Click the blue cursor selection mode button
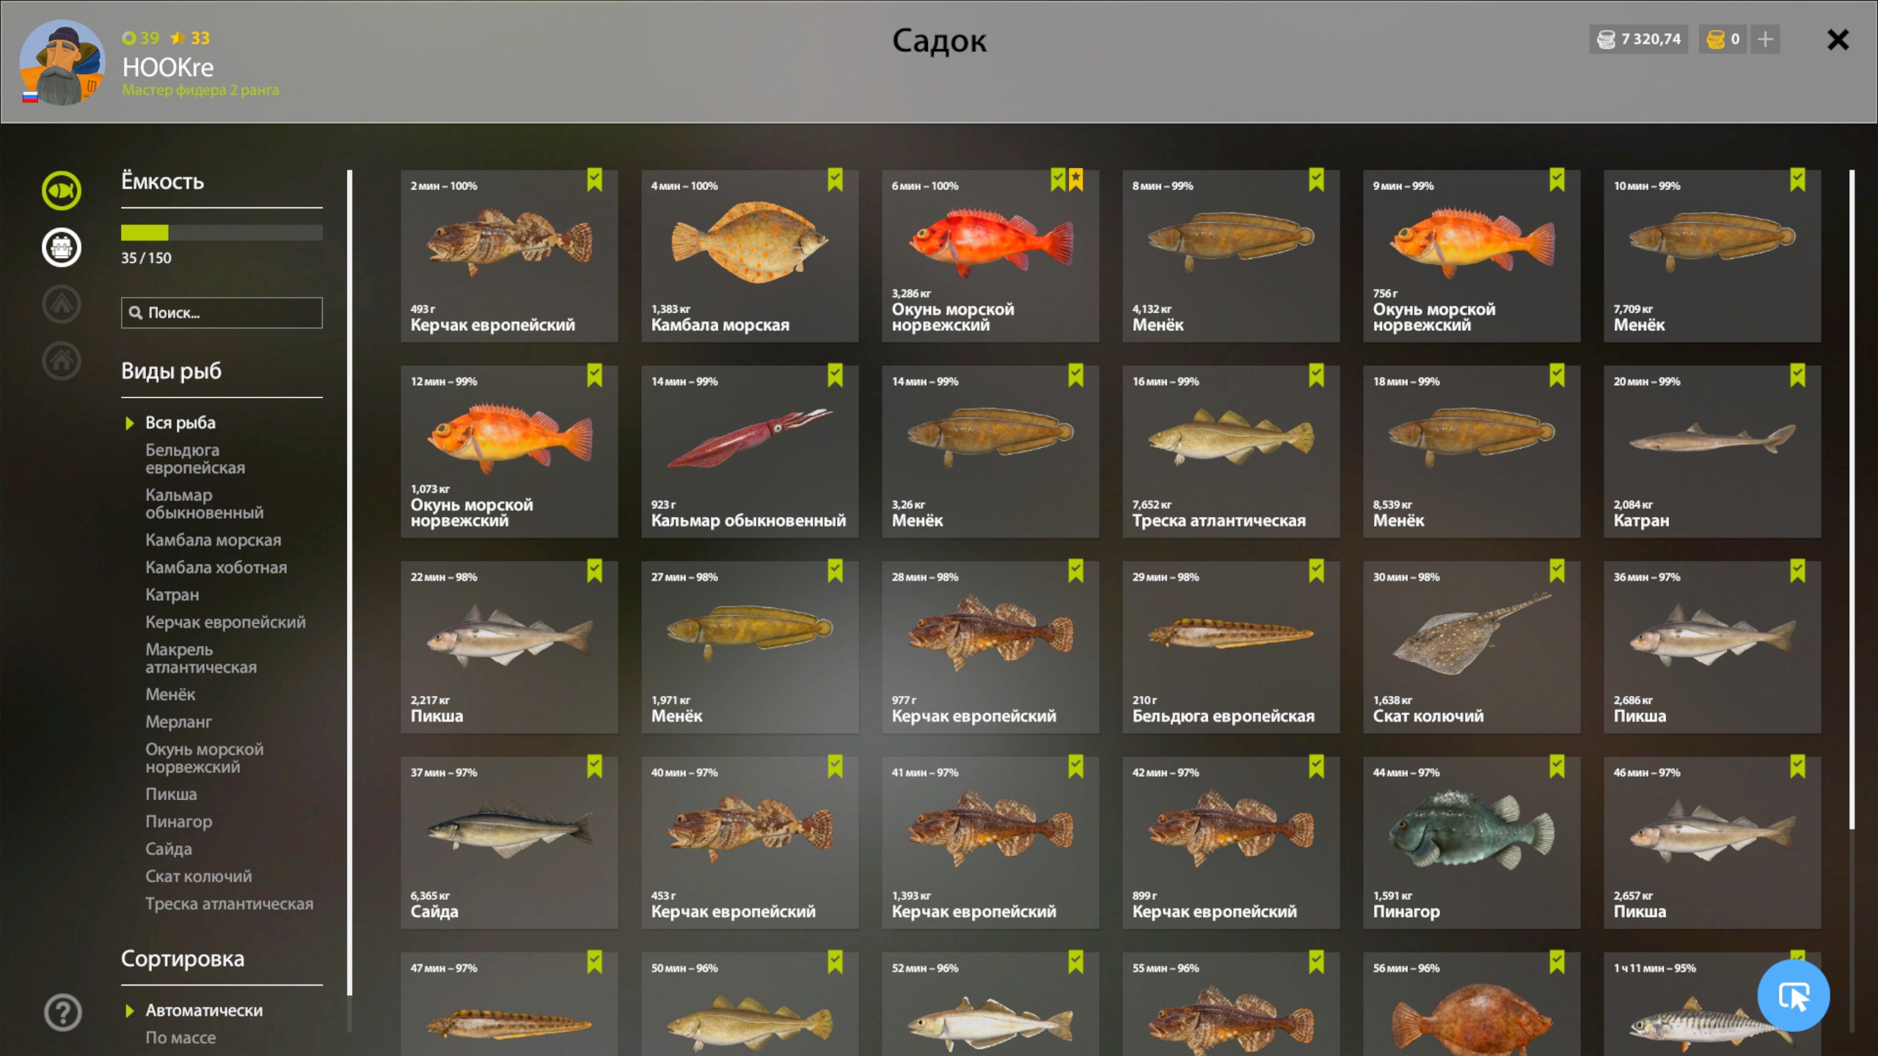The width and height of the screenshot is (1878, 1056). click(x=1793, y=996)
